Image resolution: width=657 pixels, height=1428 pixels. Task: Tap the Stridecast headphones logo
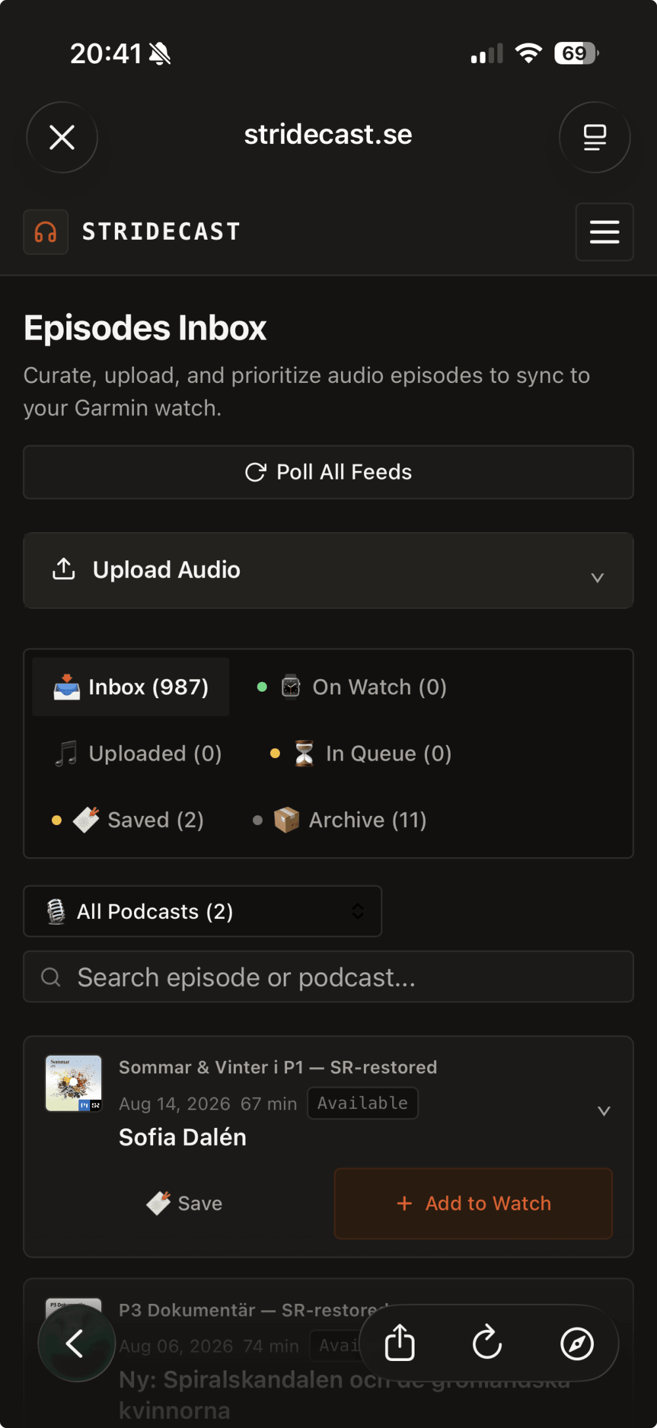pyautogui.click(x=46, y=232)
